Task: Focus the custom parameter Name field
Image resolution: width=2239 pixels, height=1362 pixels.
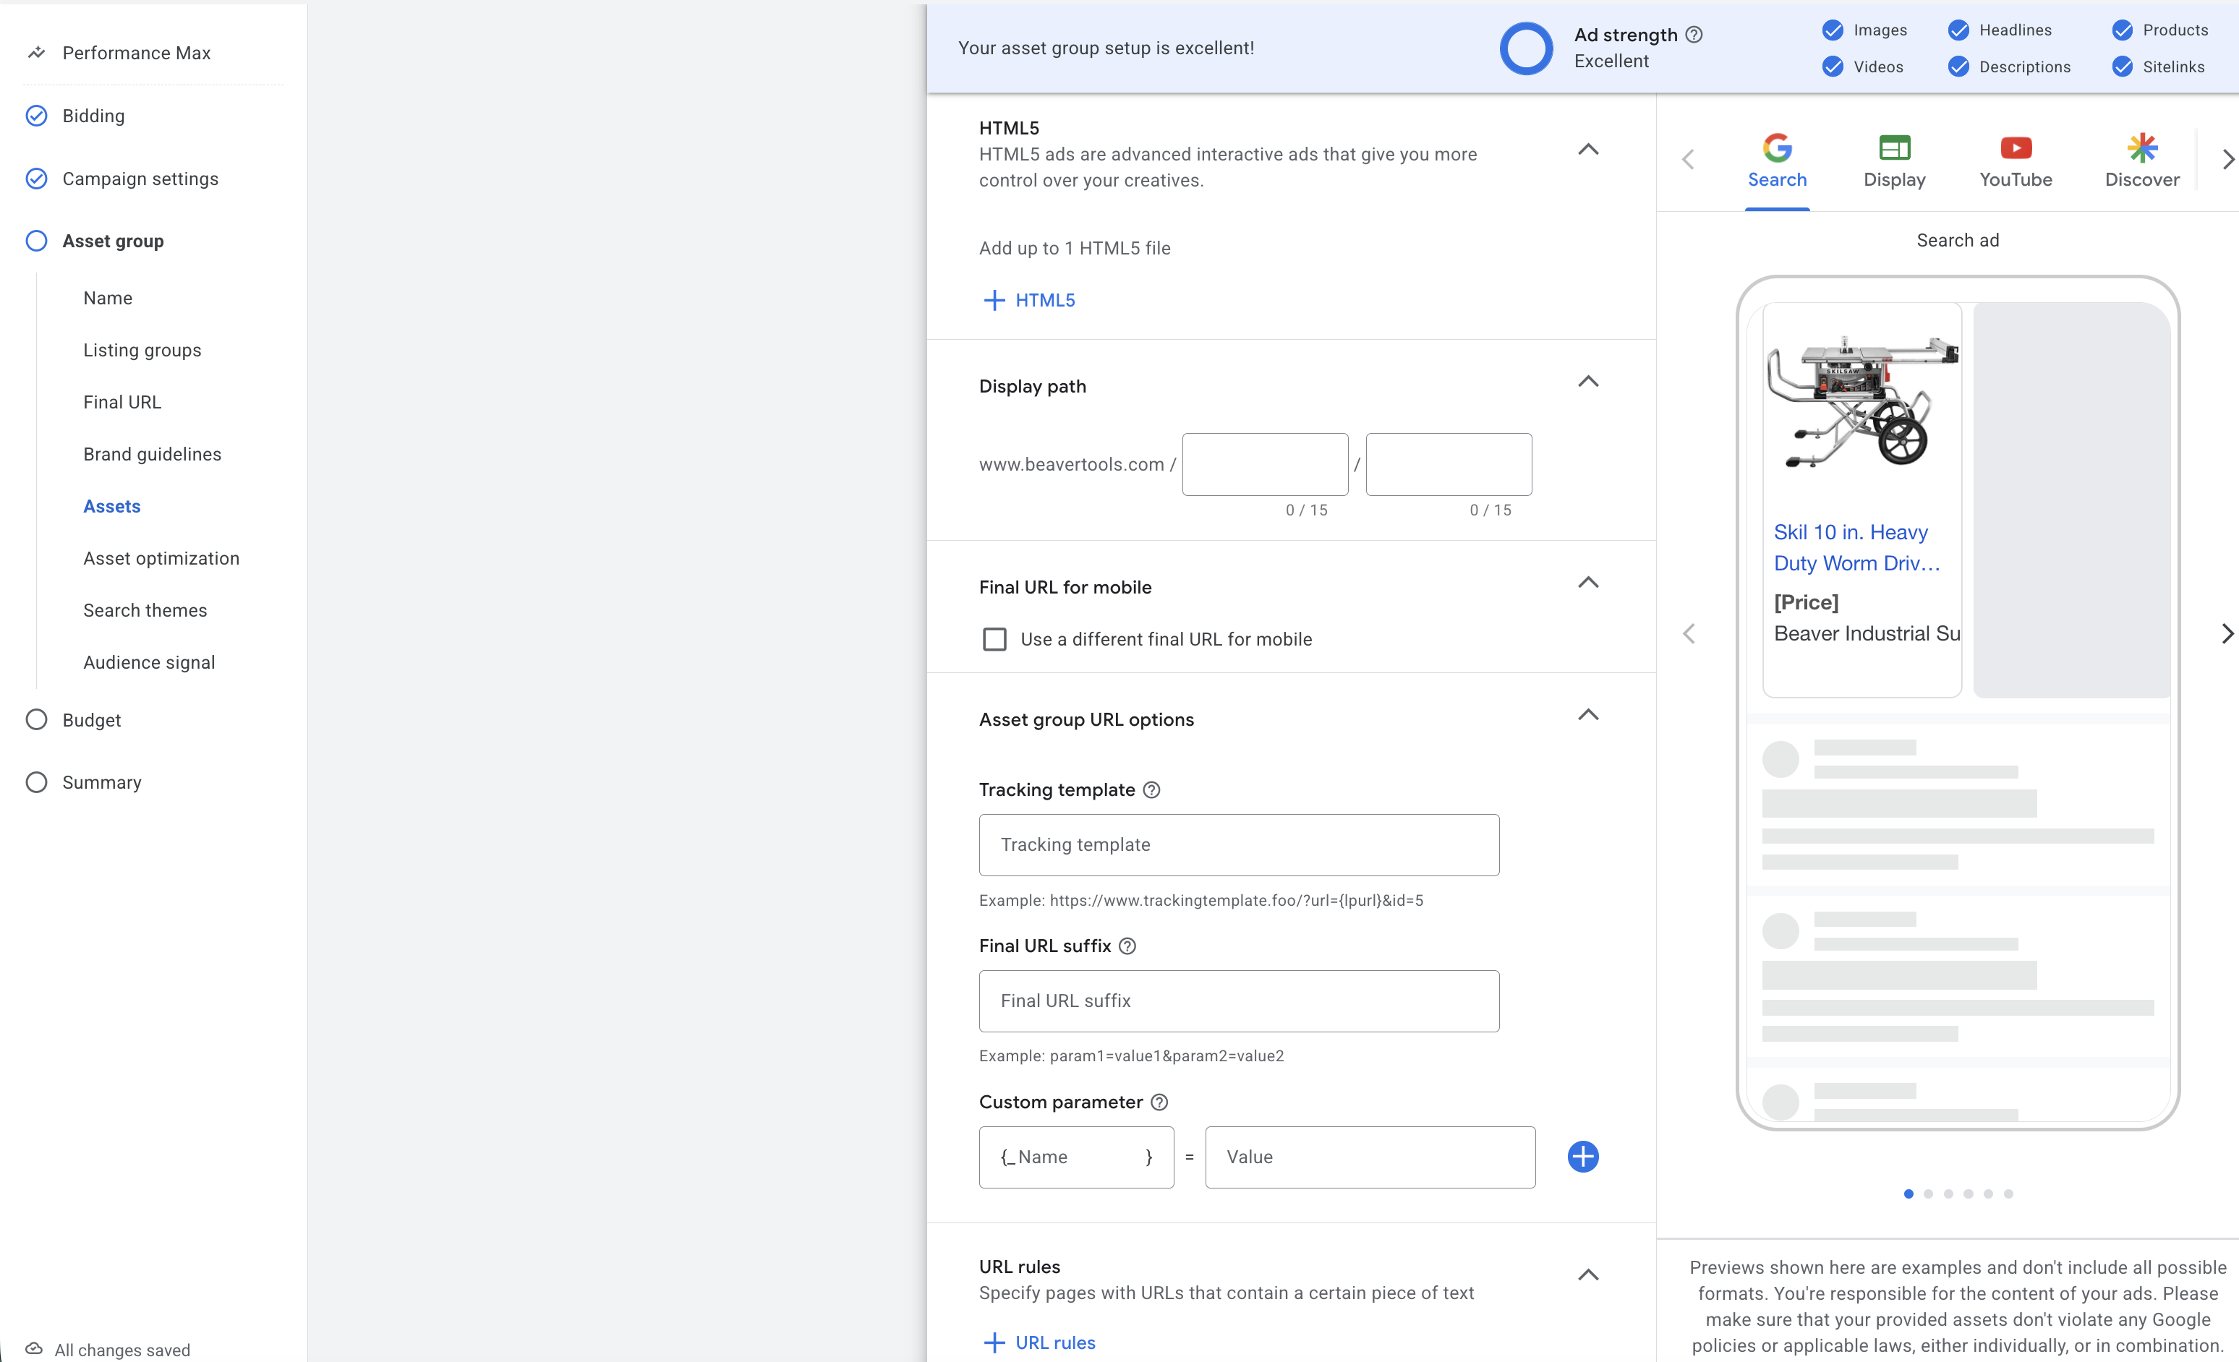Action: (x=1076, y=1157)
